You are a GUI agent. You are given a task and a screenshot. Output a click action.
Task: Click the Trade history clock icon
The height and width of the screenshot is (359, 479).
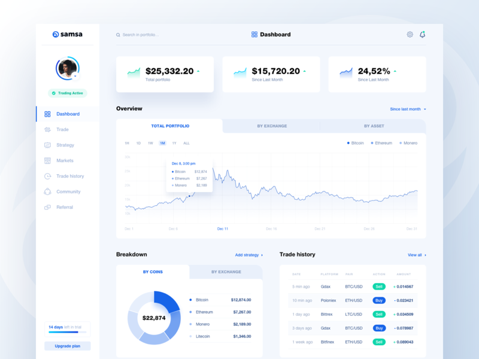tap(47, 176)
